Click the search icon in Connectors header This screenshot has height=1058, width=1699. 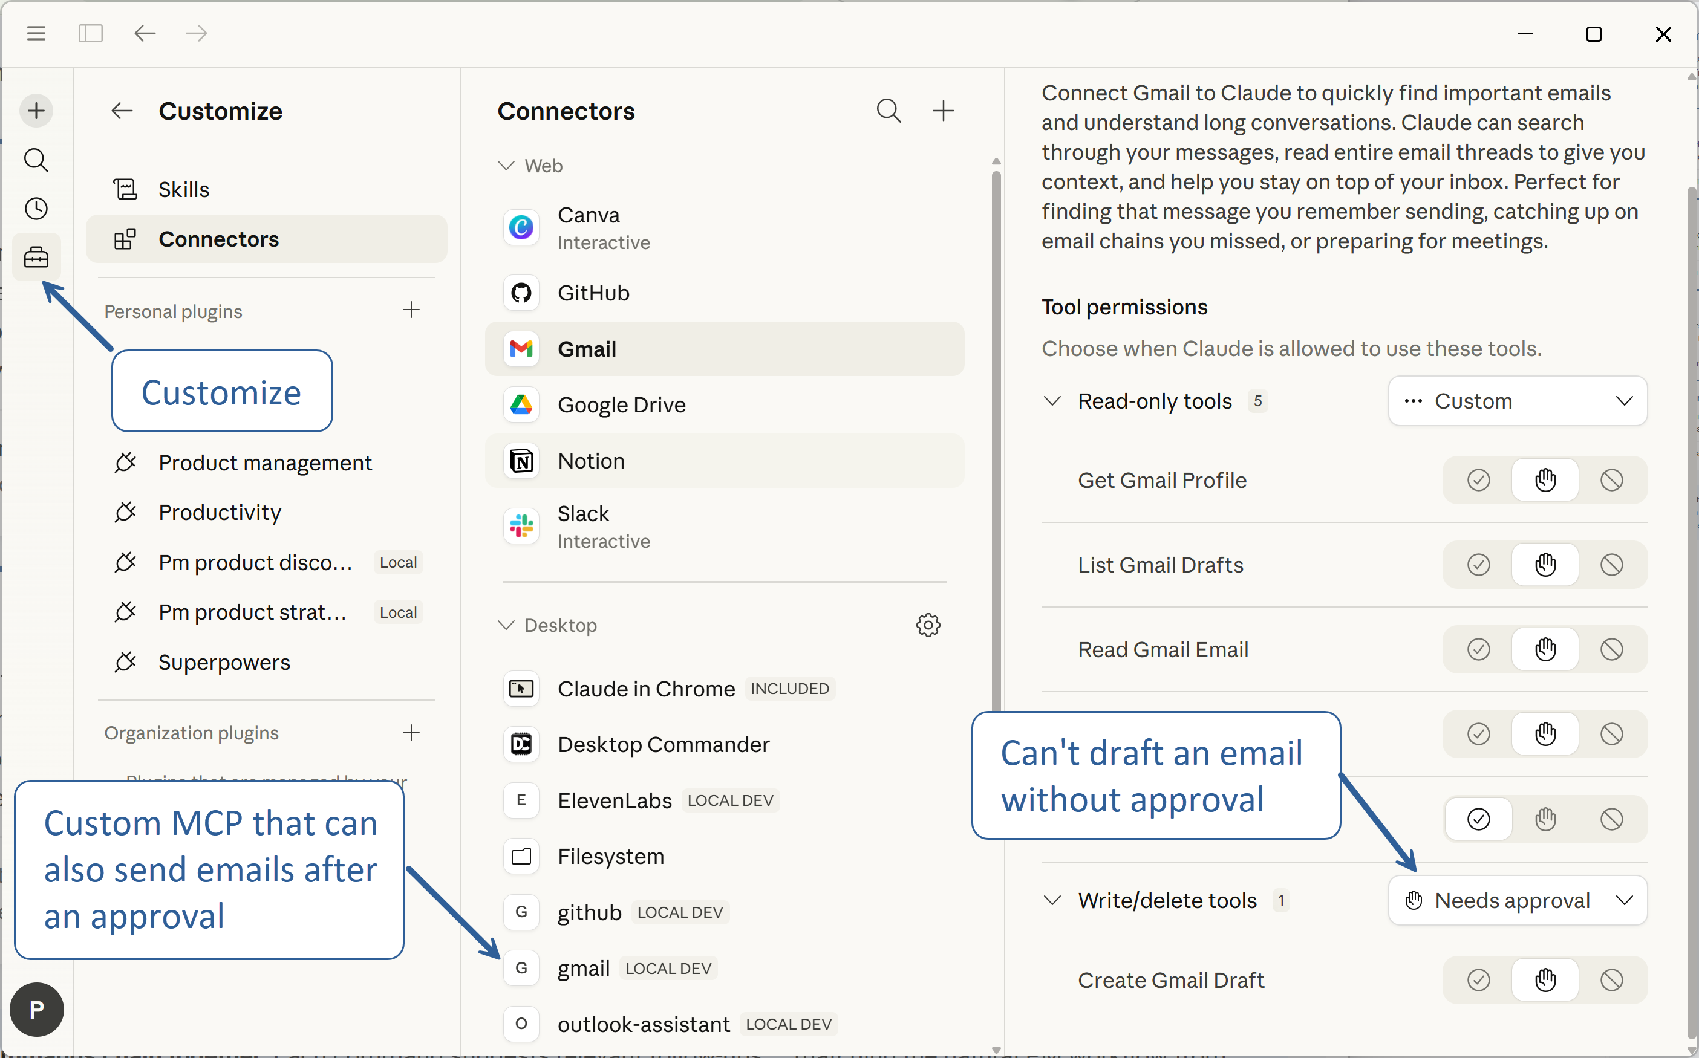pos(889,111)
